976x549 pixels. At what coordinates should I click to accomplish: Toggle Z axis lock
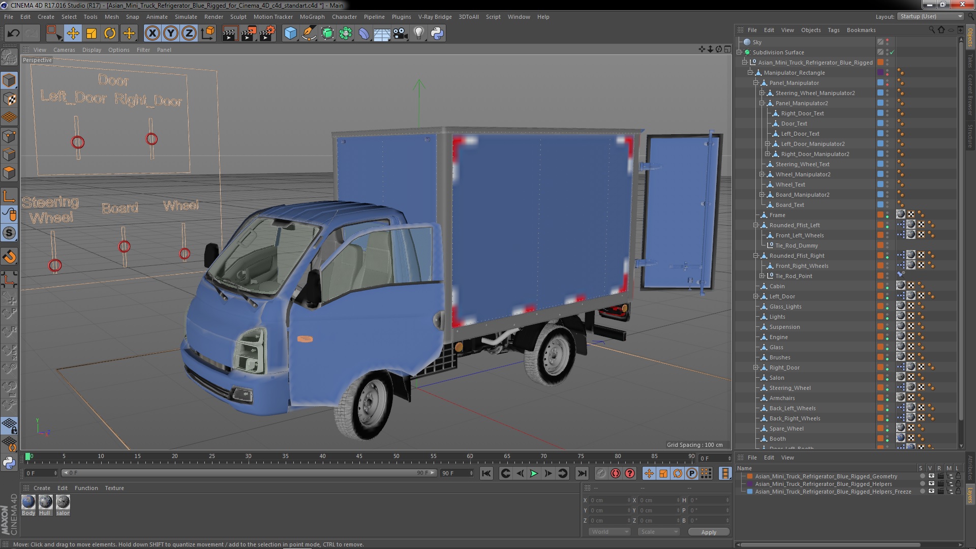pos(189,34)
